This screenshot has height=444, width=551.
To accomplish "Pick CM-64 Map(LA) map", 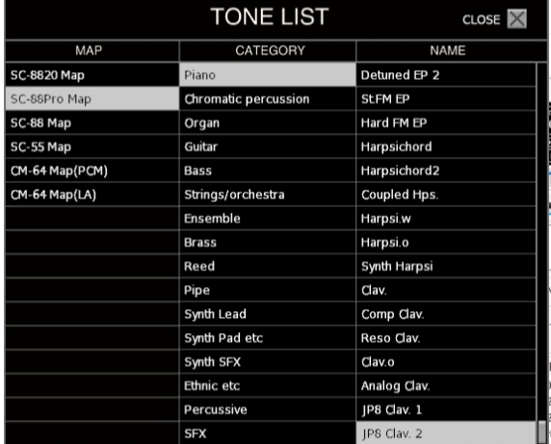I will click(x=92, y=195).
